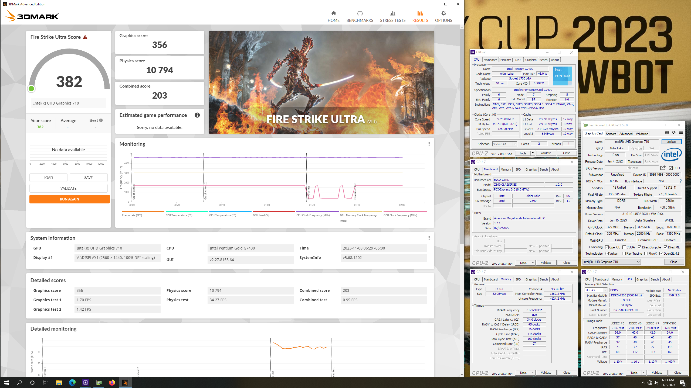Open the Monitoring three-dot menu
Viewport: 691px width, 388px height.
(429, 144)
